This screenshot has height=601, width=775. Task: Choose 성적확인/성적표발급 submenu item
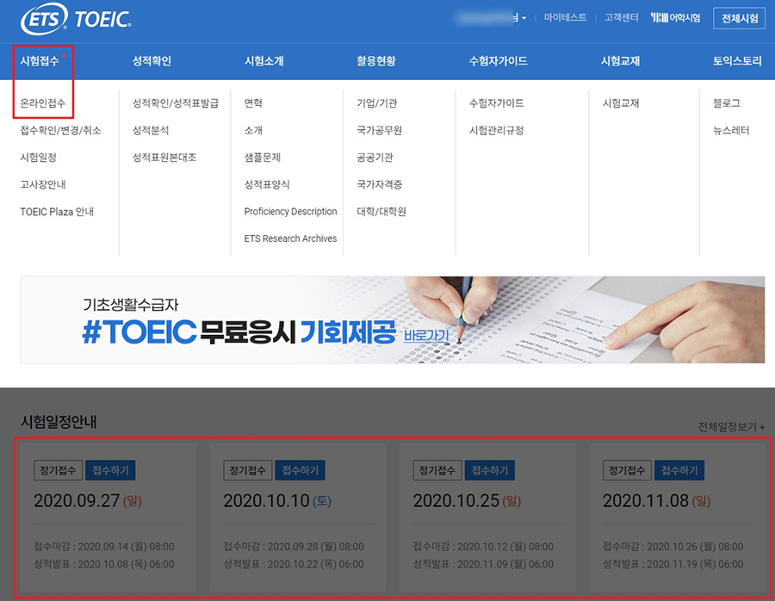click(176, 102)
